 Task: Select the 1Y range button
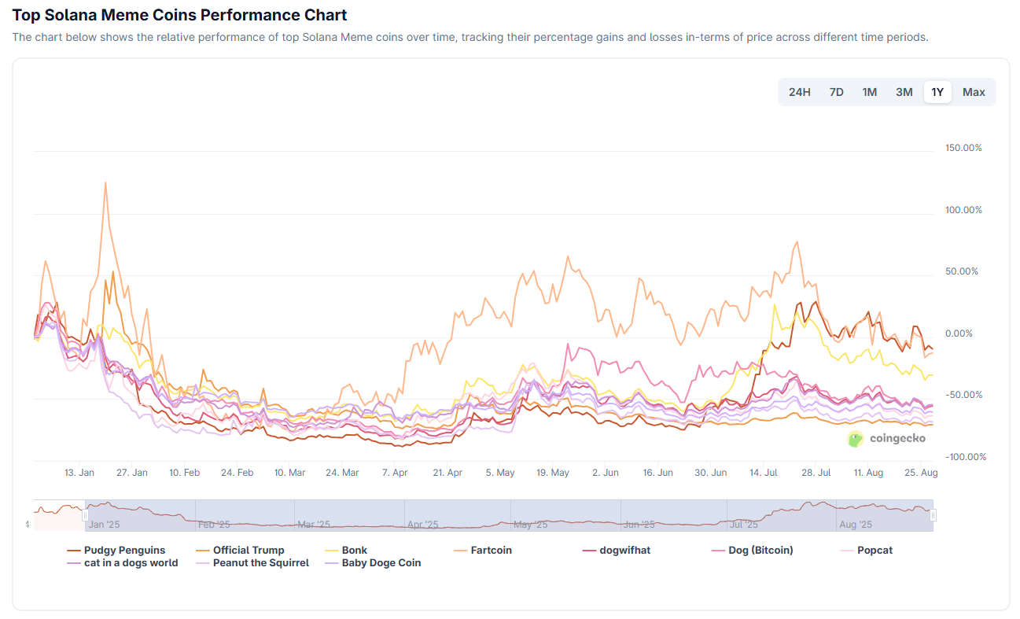(x=937, y=92)
